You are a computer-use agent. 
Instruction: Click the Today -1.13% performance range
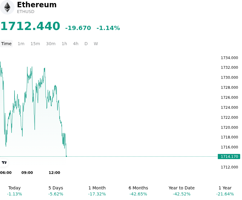tap(15, 191)
